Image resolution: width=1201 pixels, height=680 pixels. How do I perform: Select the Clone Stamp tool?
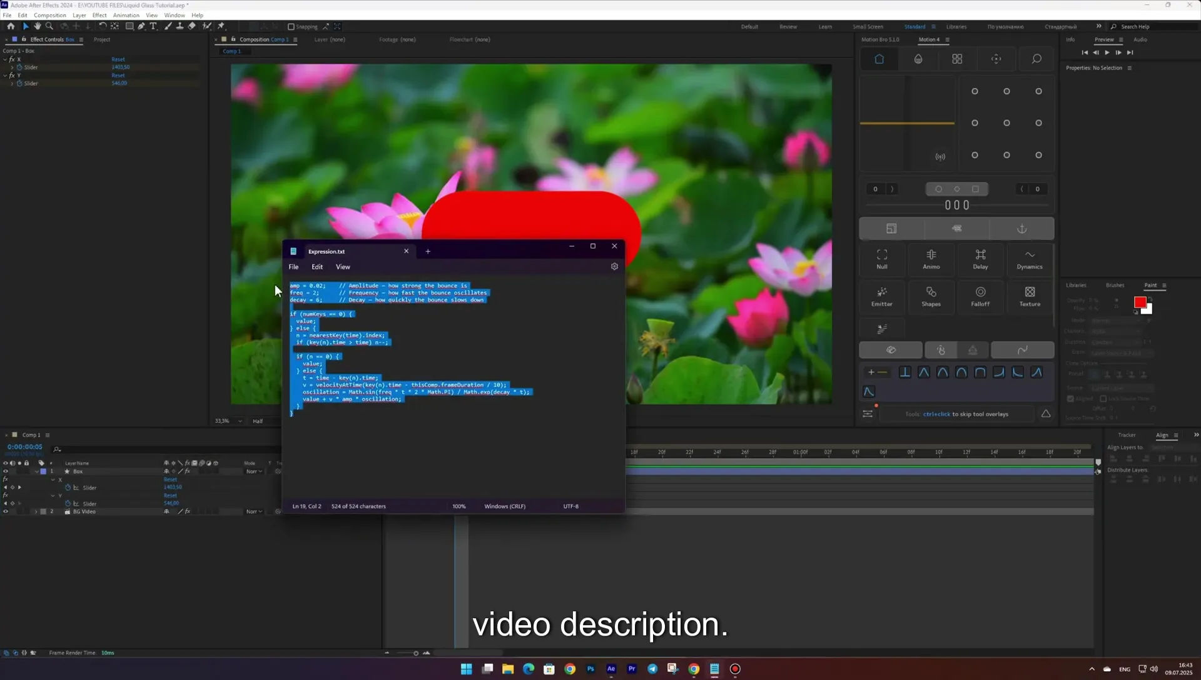coord(180,26)
